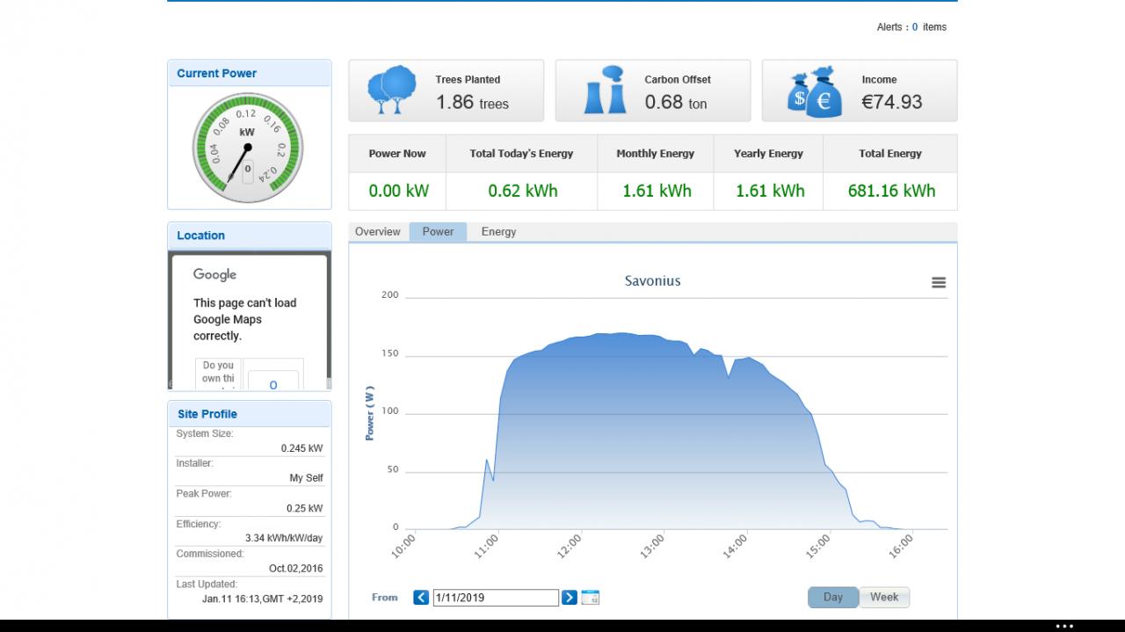Click the Efficiency value 3.34 kWh/kW/day
1125x632 pixels.
[284, 538]
